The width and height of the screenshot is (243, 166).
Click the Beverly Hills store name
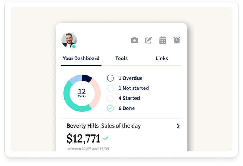(82, 126)
